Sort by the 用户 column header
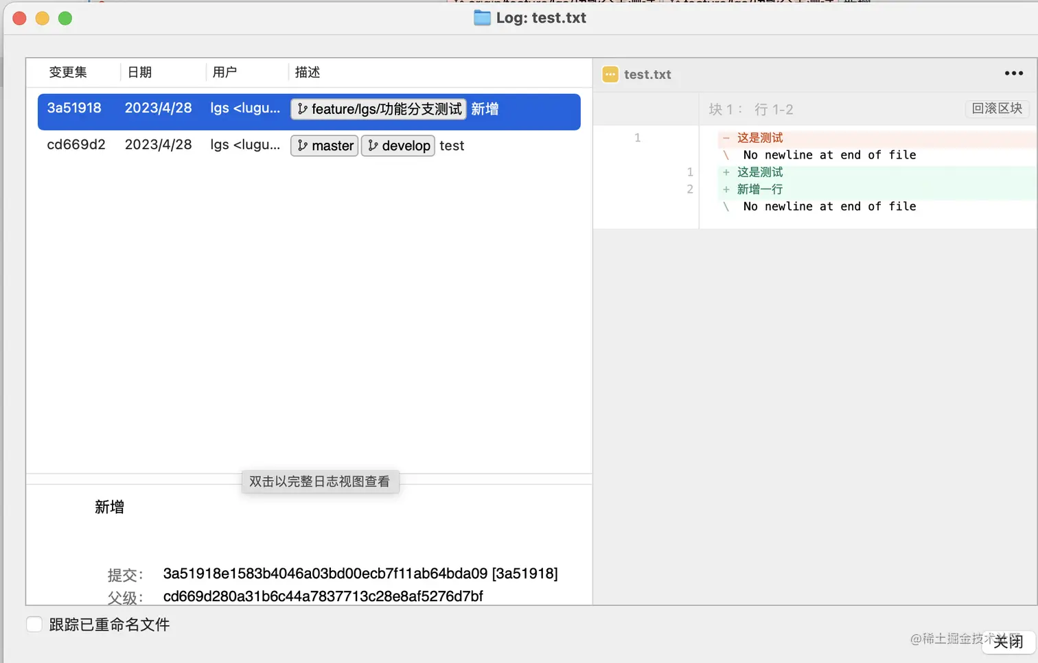 (x=224, y=72)
